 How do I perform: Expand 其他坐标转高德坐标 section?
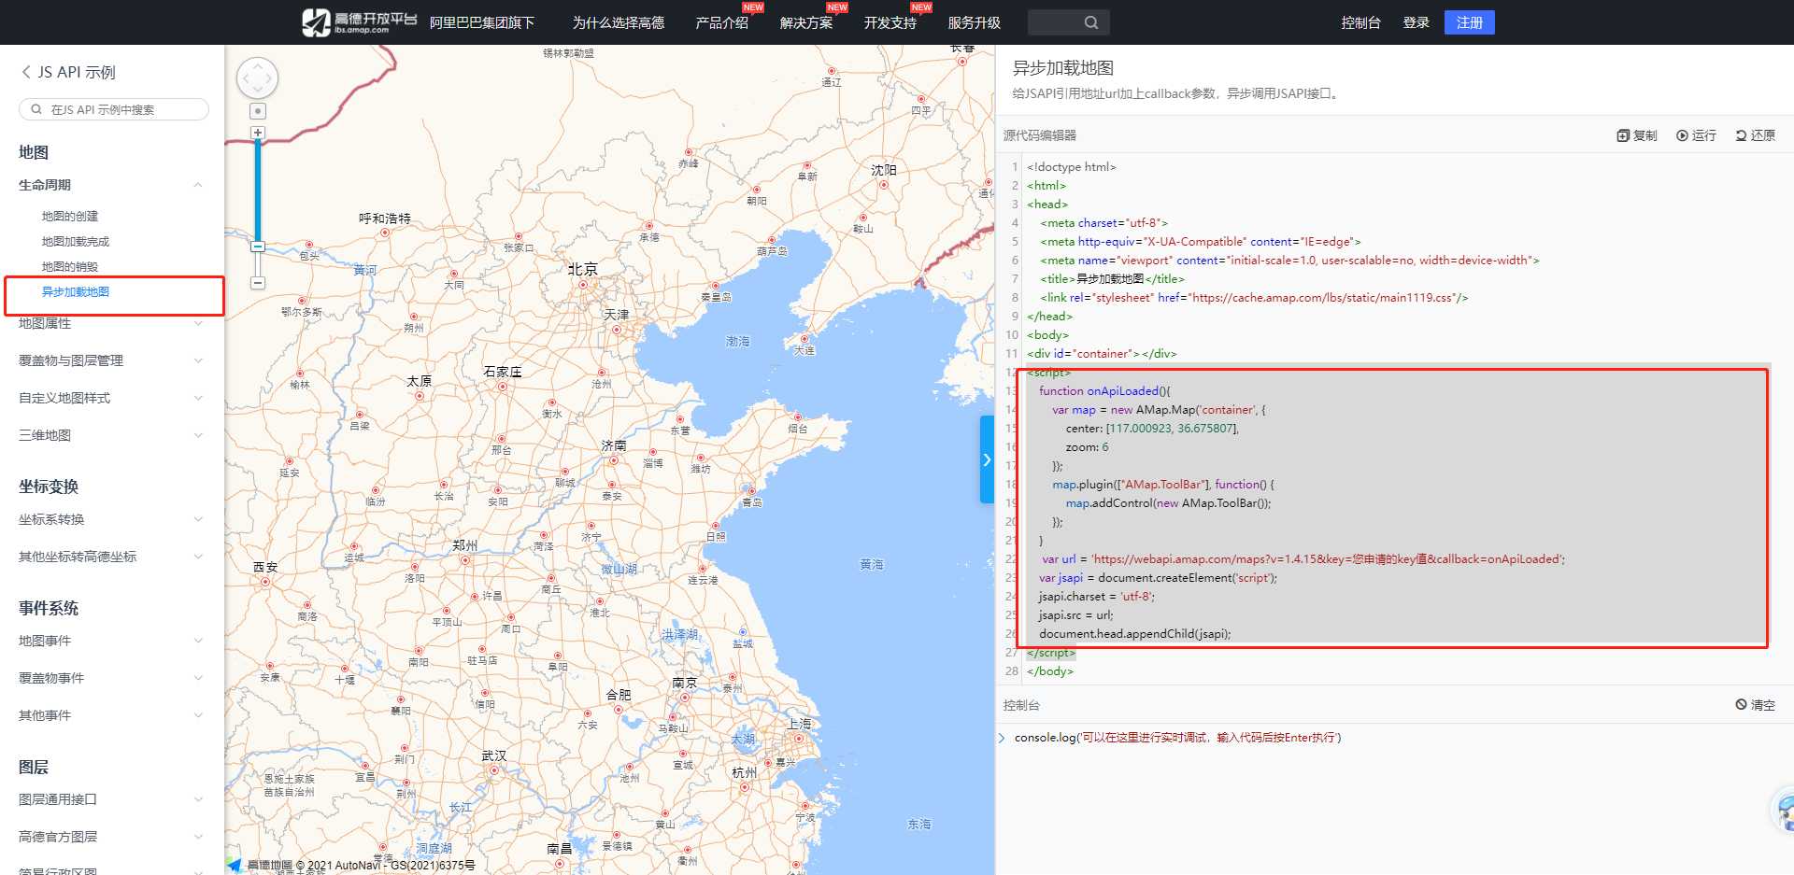pyautogui.click(x=198, y=557)
